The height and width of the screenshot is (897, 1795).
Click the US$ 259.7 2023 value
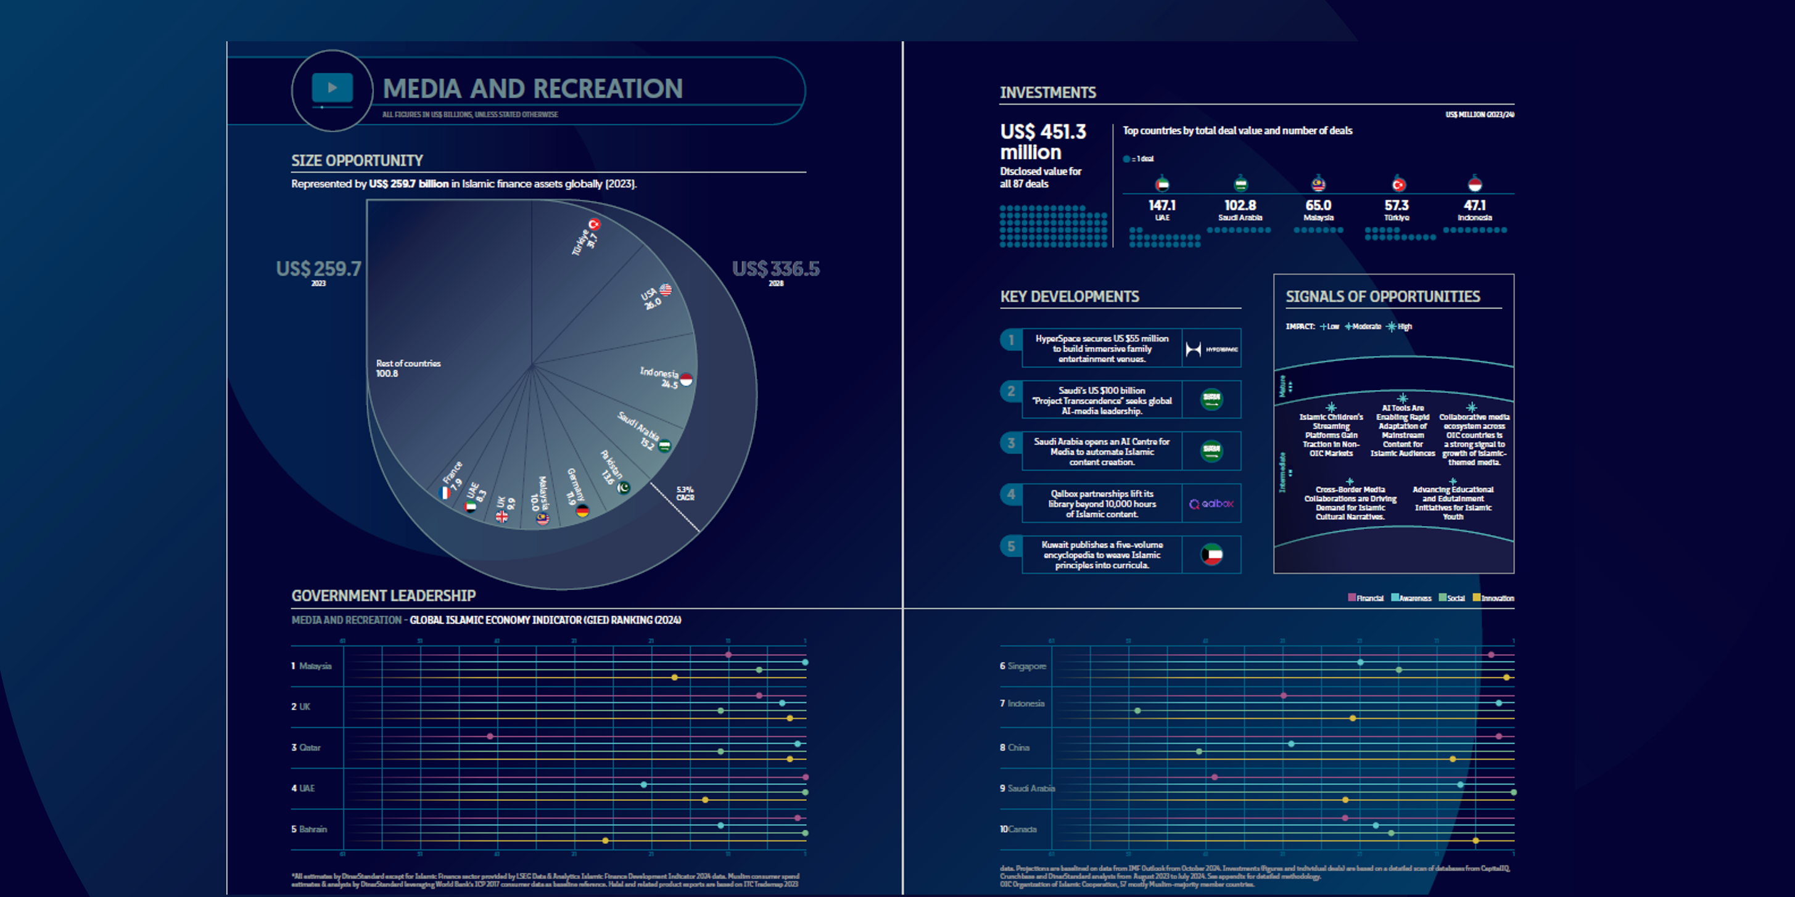click(x=318, y=272)
